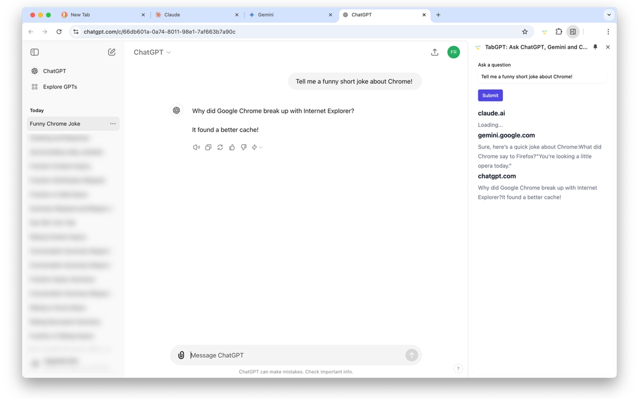Close the ChatGPT sidebar panel

(34, 52)
